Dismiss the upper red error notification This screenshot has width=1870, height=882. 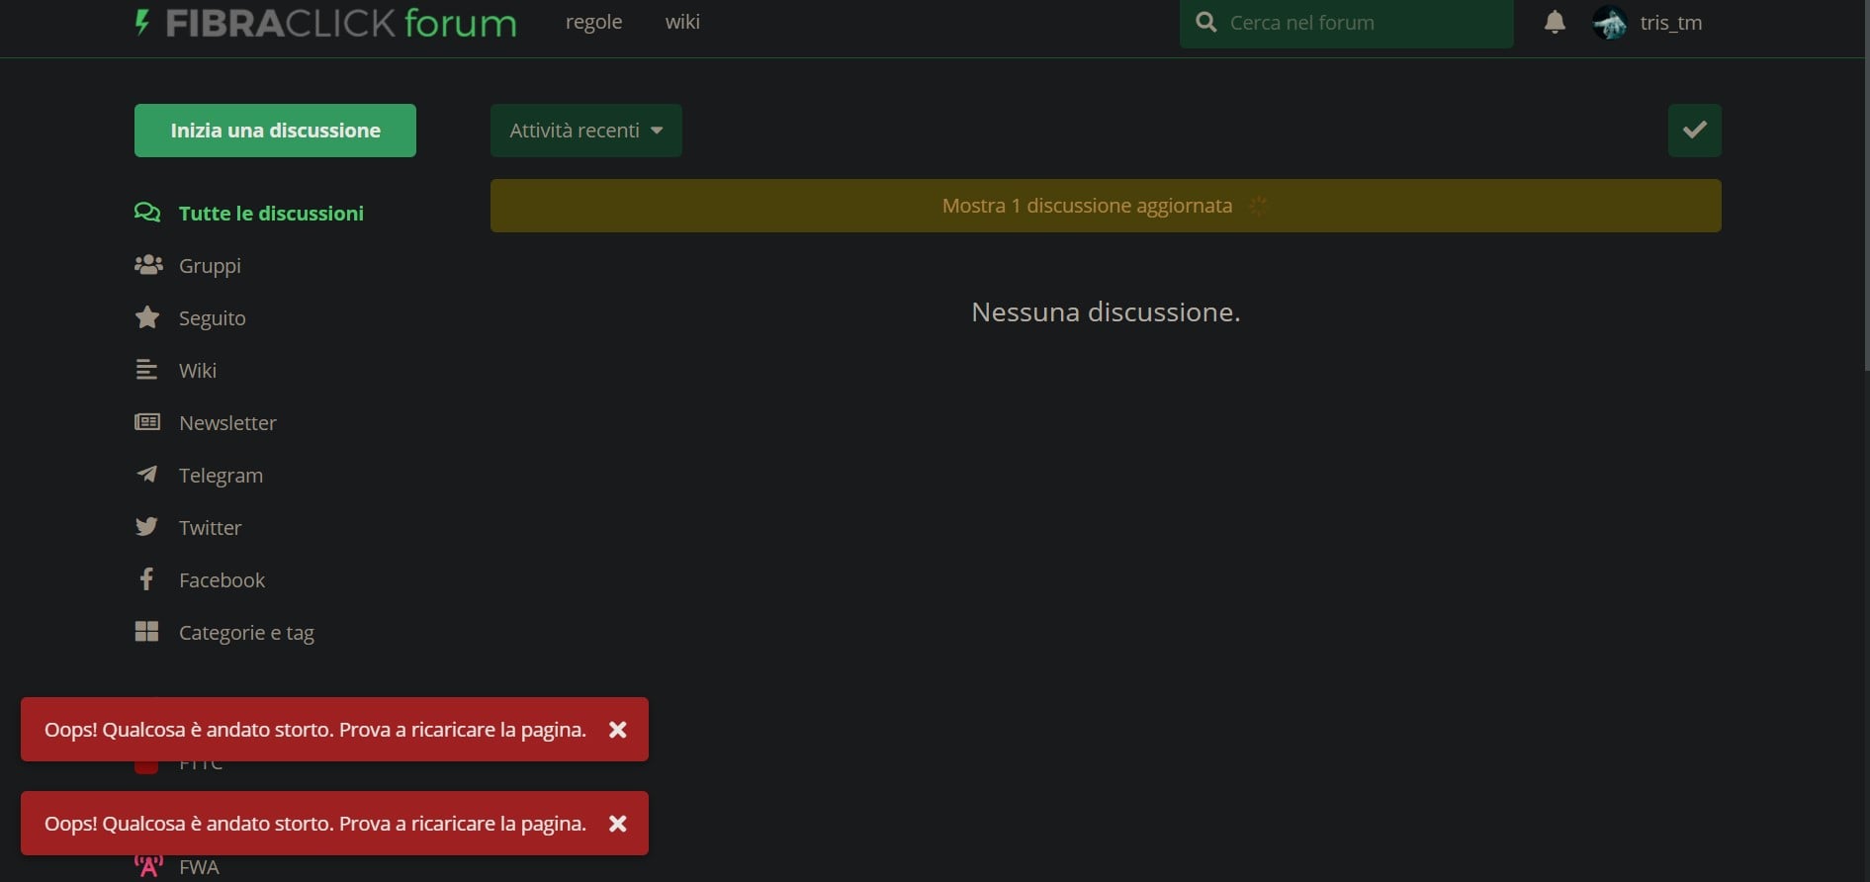pyautogui.click(x=618, y=730)
